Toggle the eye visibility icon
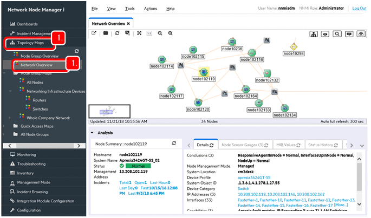This screenshot has height=218, width=371. click(x=325, y=33)
